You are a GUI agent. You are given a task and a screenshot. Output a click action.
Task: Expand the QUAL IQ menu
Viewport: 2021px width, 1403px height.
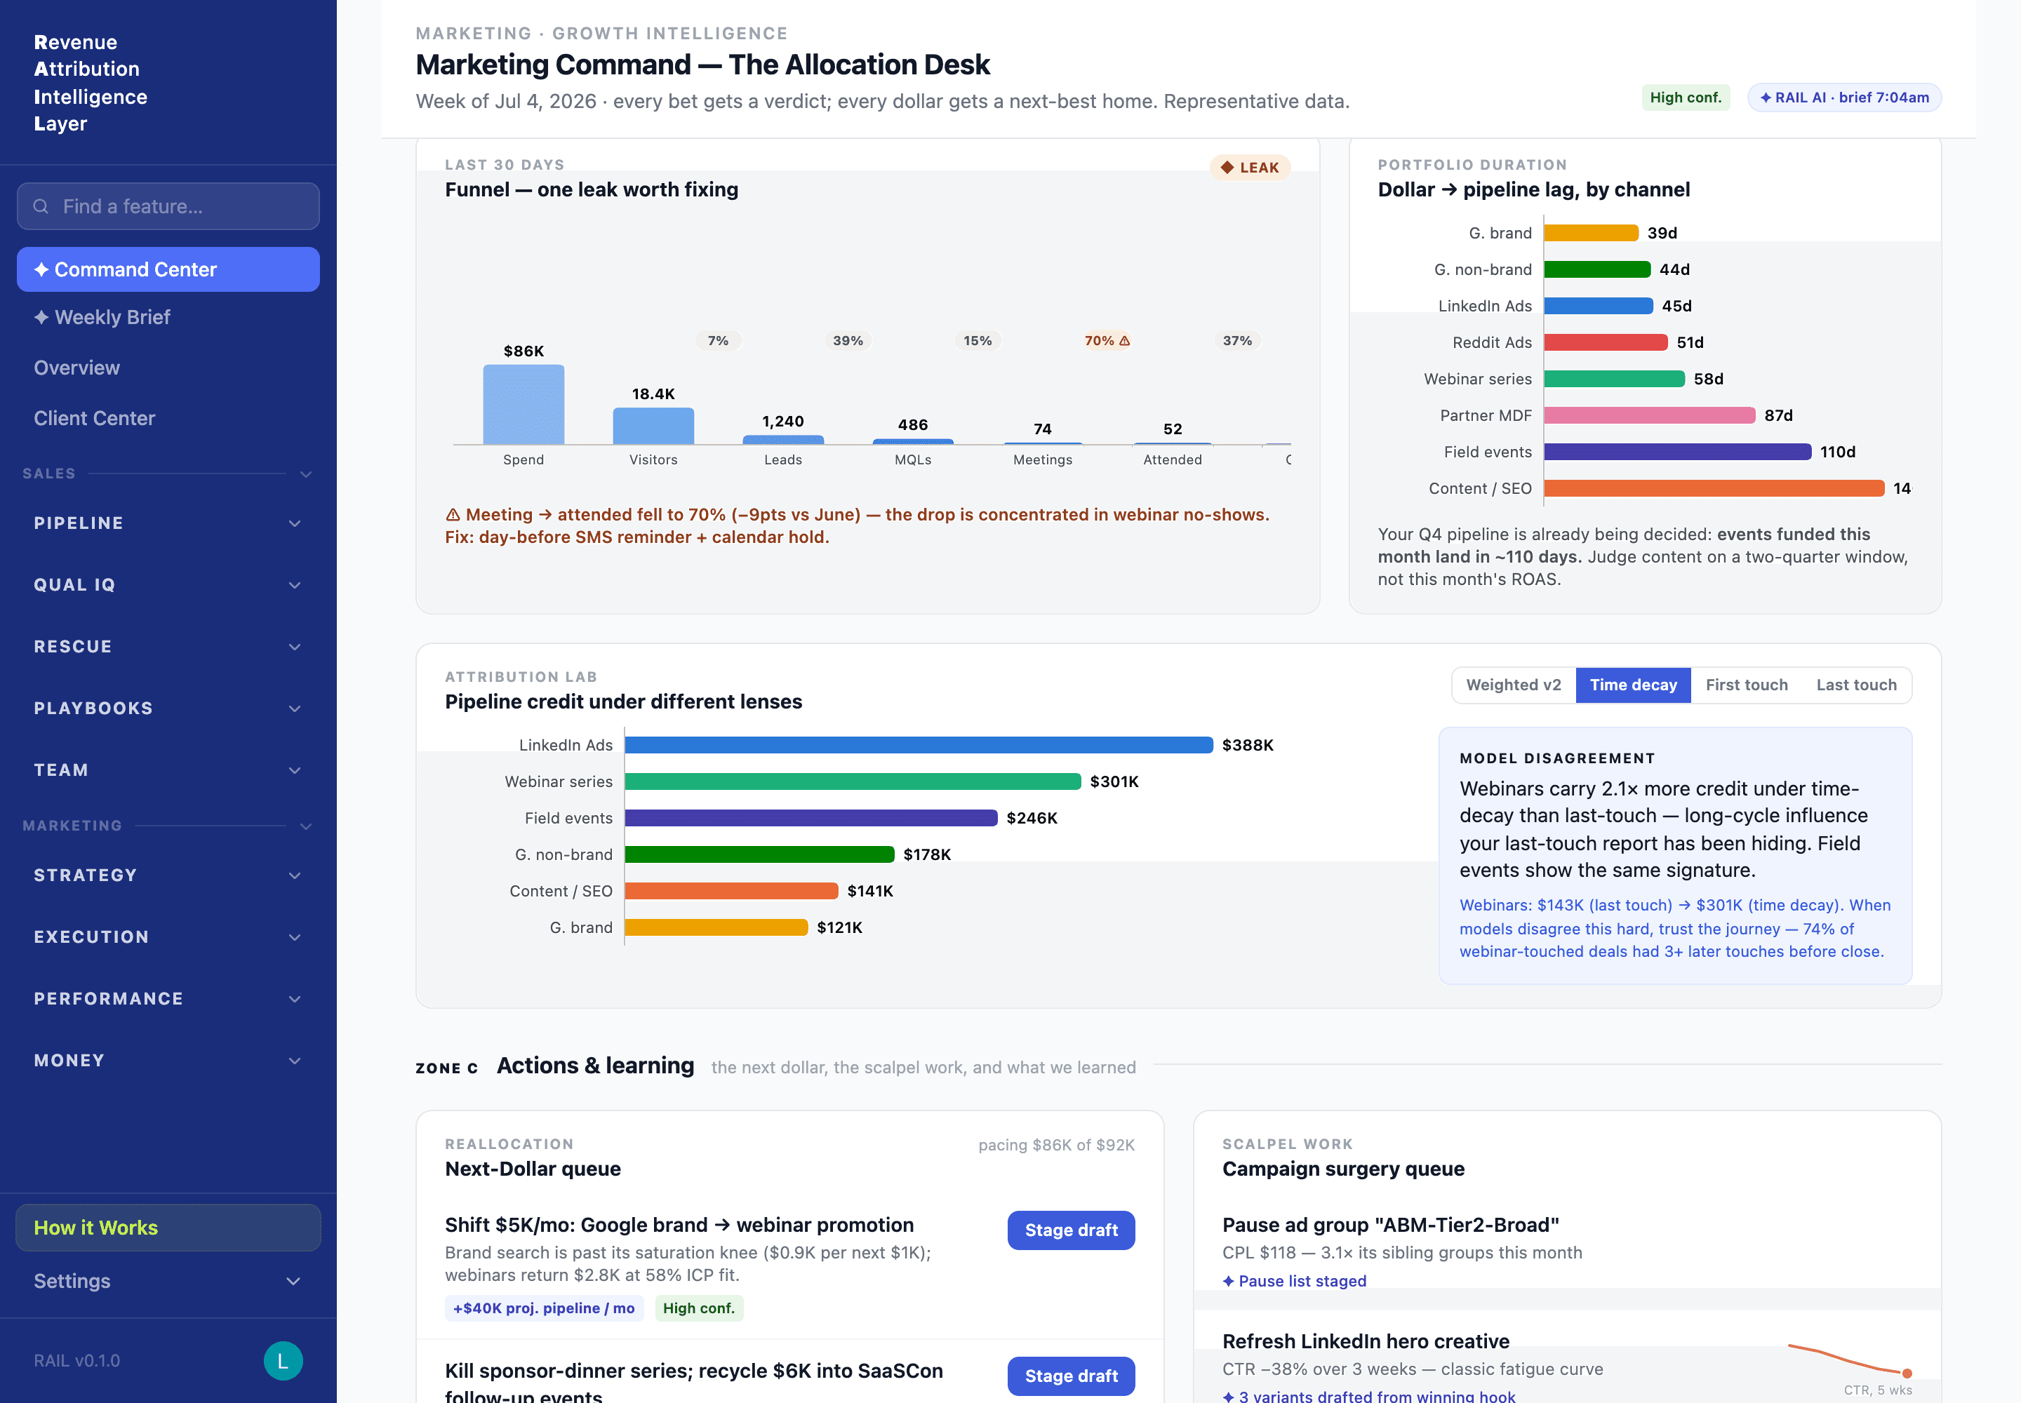point(168,584)
